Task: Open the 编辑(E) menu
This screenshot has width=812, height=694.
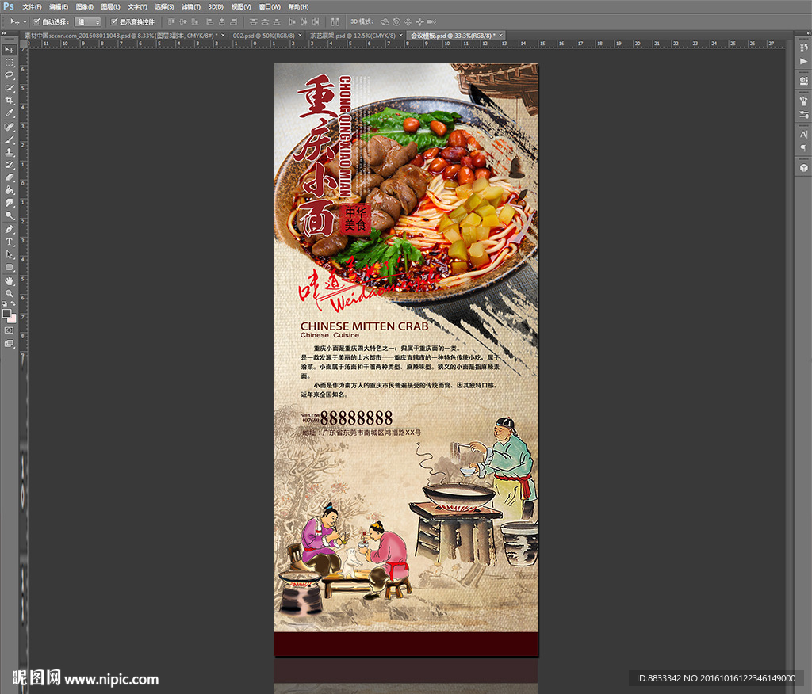Action: [x=59, y=6]
